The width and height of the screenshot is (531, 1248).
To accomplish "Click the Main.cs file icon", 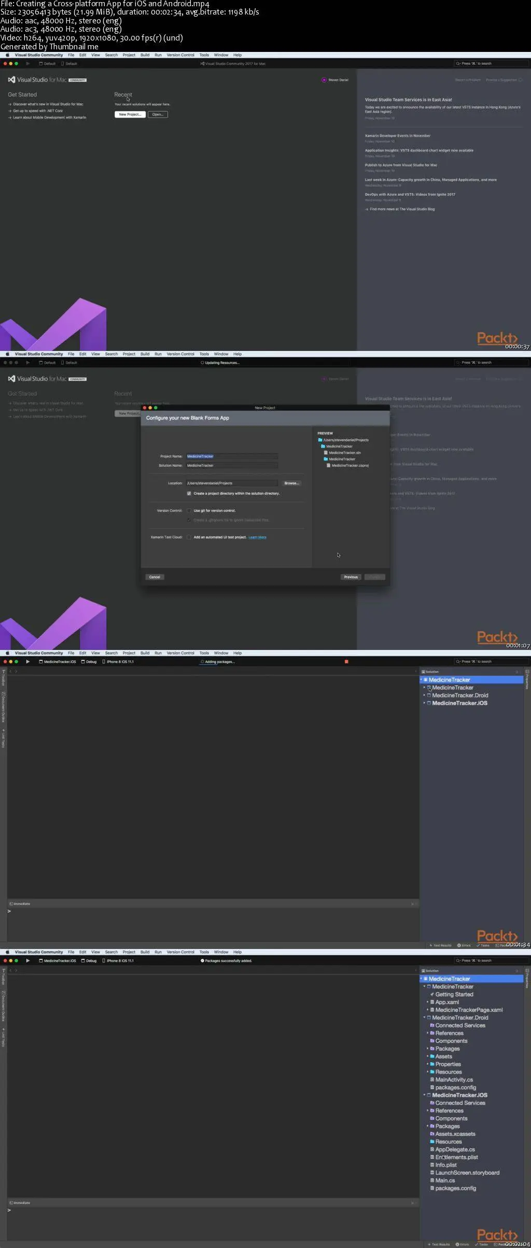I will coord(432,1181).
